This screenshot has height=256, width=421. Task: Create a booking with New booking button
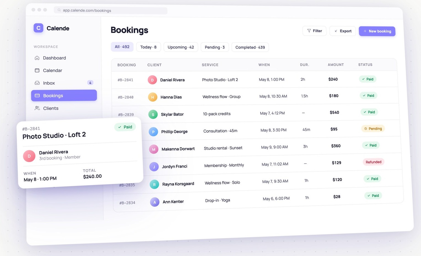pyautogui.click(x=377, y=31)
